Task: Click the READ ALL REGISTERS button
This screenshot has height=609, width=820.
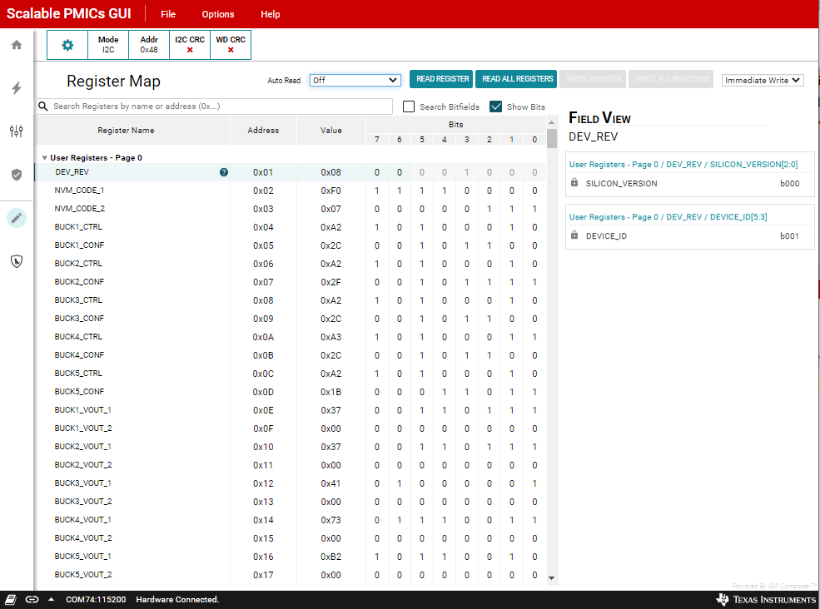Action: pyautogui.click(x=516, y=79)
